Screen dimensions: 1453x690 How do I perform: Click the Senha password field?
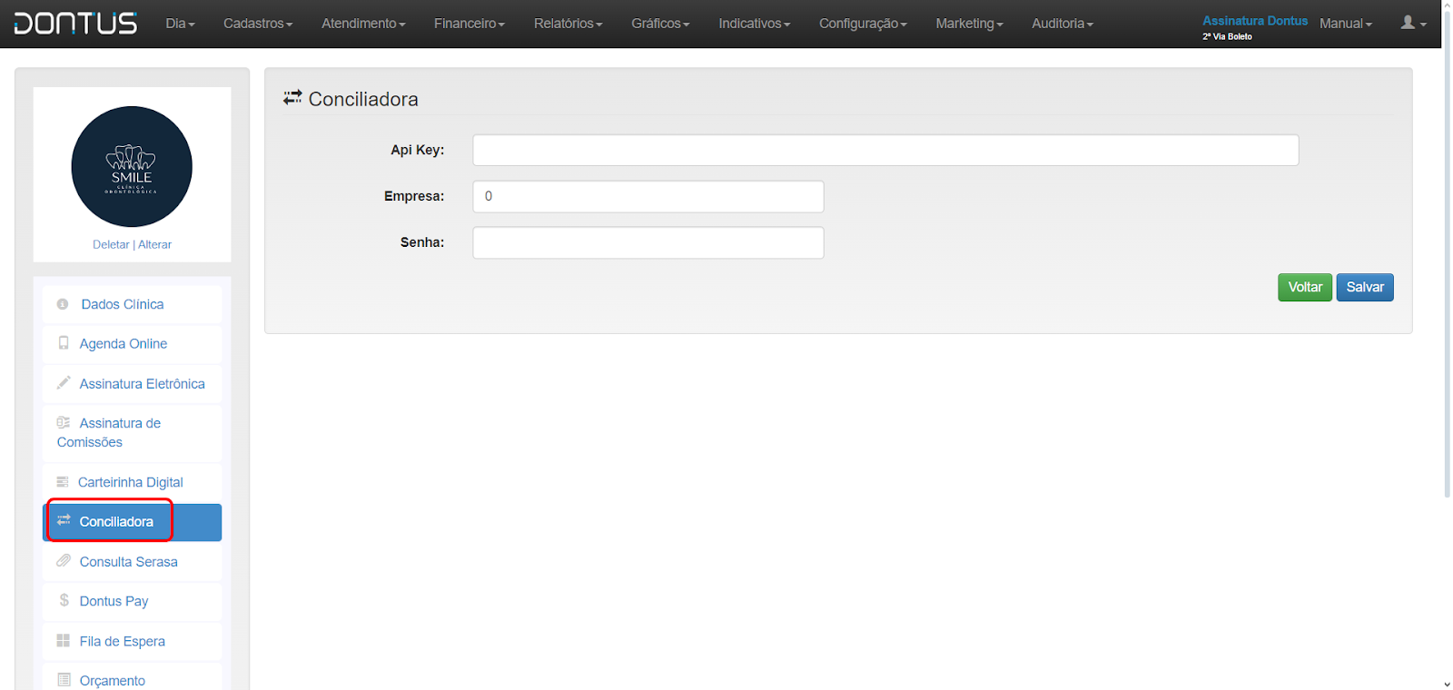(648, 242)
